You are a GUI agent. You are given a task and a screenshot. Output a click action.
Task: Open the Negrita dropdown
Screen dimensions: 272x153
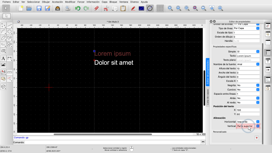[x=258, y=85]
